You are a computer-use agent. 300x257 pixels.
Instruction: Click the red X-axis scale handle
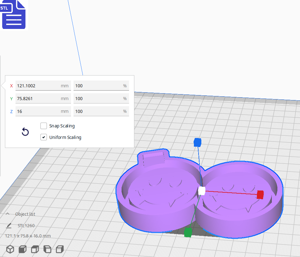260,195
